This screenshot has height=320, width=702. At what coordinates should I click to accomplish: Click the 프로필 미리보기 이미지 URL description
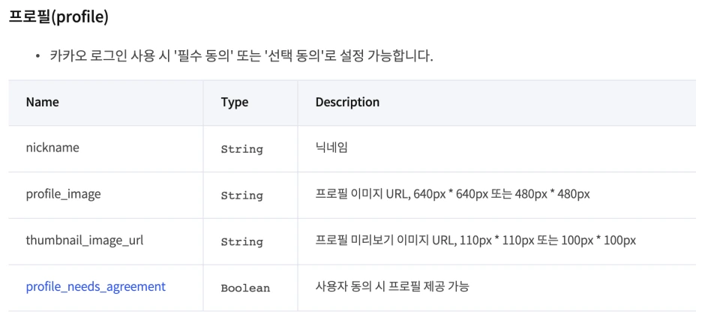coord(475,241)
